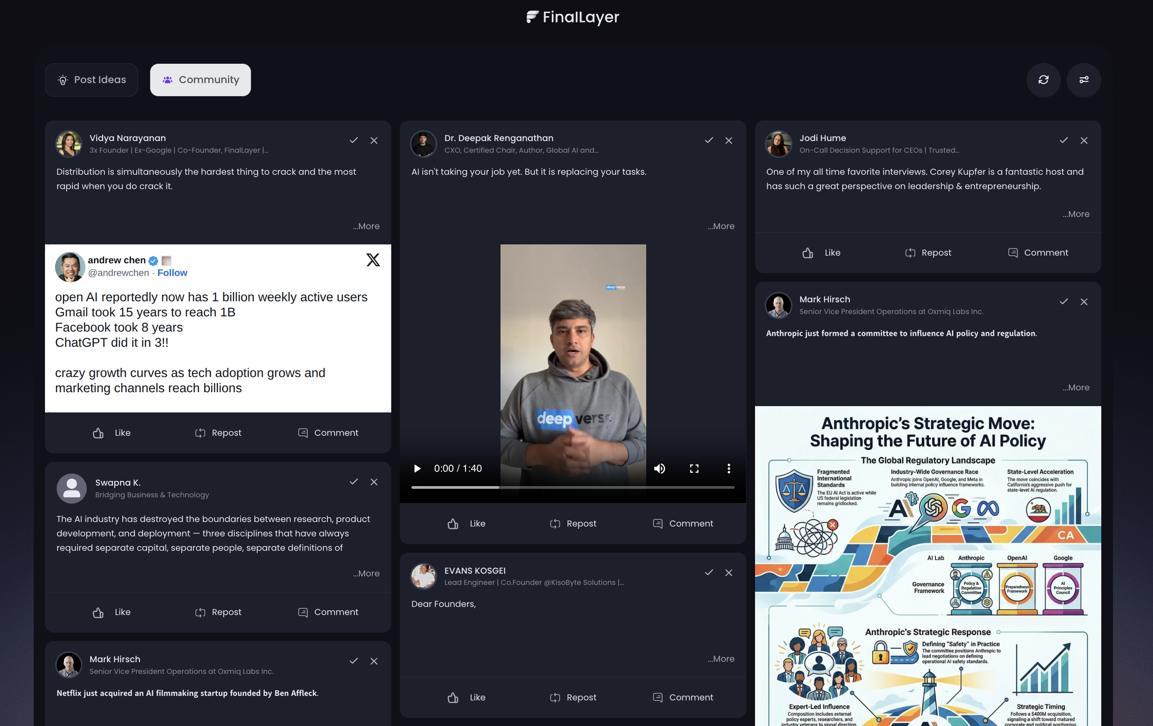The height and width of the screenshot is (726, 1153).
Task: Click the X logo on andrew chen's tweet
Action: point(373,260)
